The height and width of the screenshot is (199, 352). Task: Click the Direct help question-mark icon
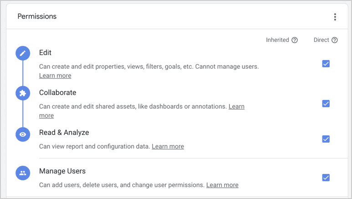tap(335, 40)
